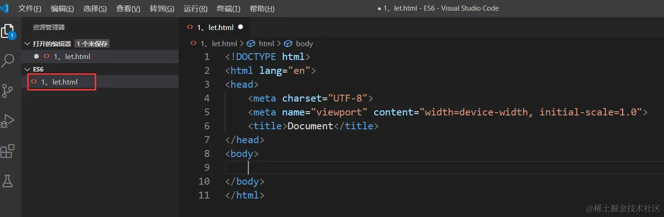Open the Source Control view icon
The height and width of the screenshot is (217, 664).
pyautogui.click(x=7, y=90)
